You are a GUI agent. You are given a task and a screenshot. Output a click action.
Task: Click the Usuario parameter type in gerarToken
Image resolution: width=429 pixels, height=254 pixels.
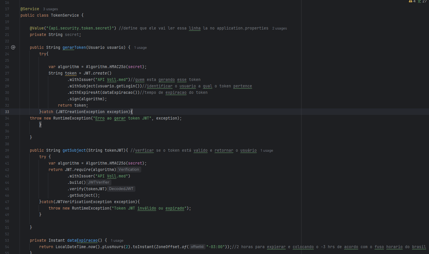(97, 47)
